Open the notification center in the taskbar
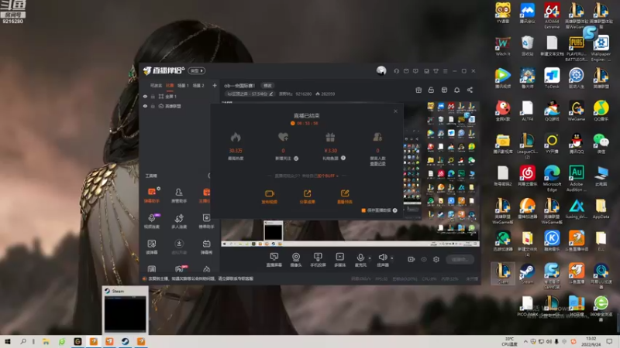 (x=609, y=342)
